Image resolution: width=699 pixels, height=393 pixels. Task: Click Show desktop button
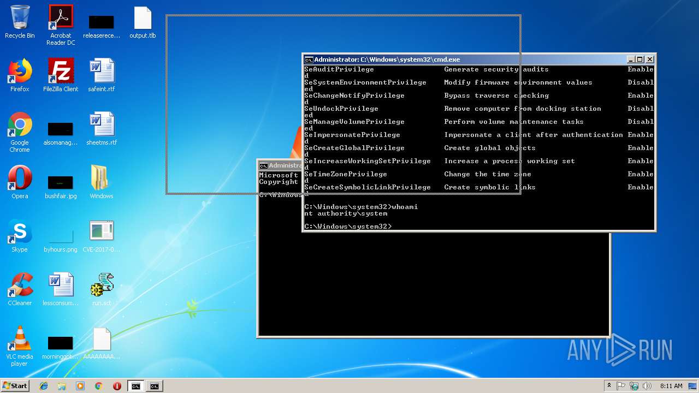pos(694,386)
